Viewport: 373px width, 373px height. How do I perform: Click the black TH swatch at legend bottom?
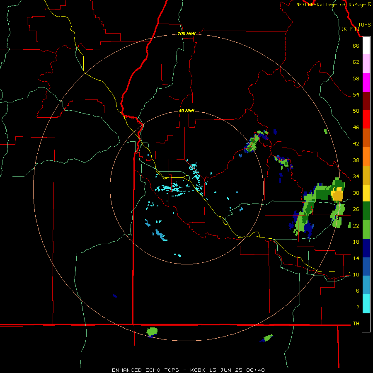(x=366, y=322)
